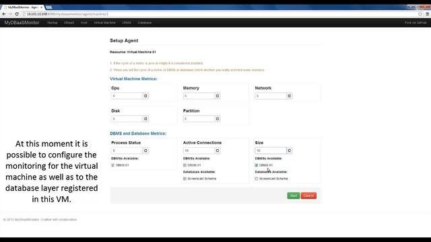
Task: Select the MyDBaaSMonitor browser tab
Action: (22, 7)
